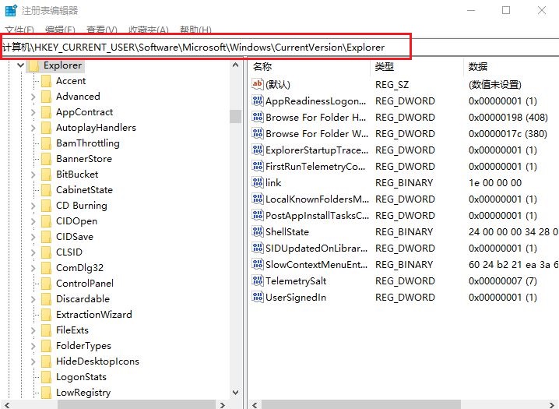The width and height of the screenshot is (559, 409).
Task: Expand the FileExts key
Action: pos(33,330)
